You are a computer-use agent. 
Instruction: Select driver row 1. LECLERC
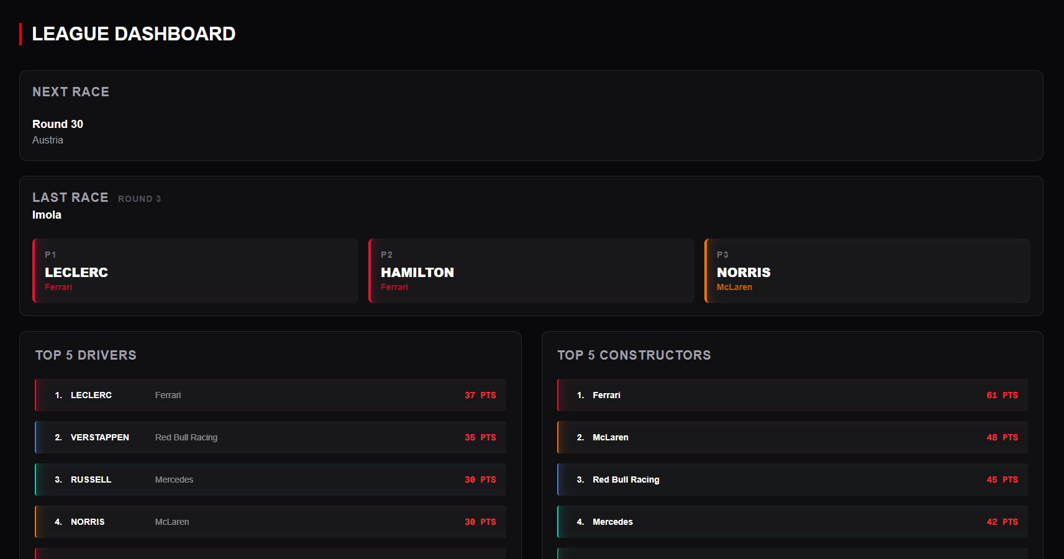coord(271,395)
